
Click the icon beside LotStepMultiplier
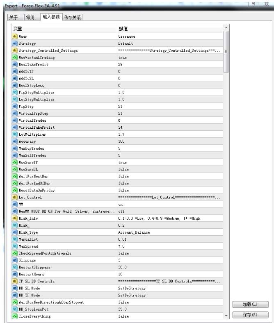[x=14, y=100]
